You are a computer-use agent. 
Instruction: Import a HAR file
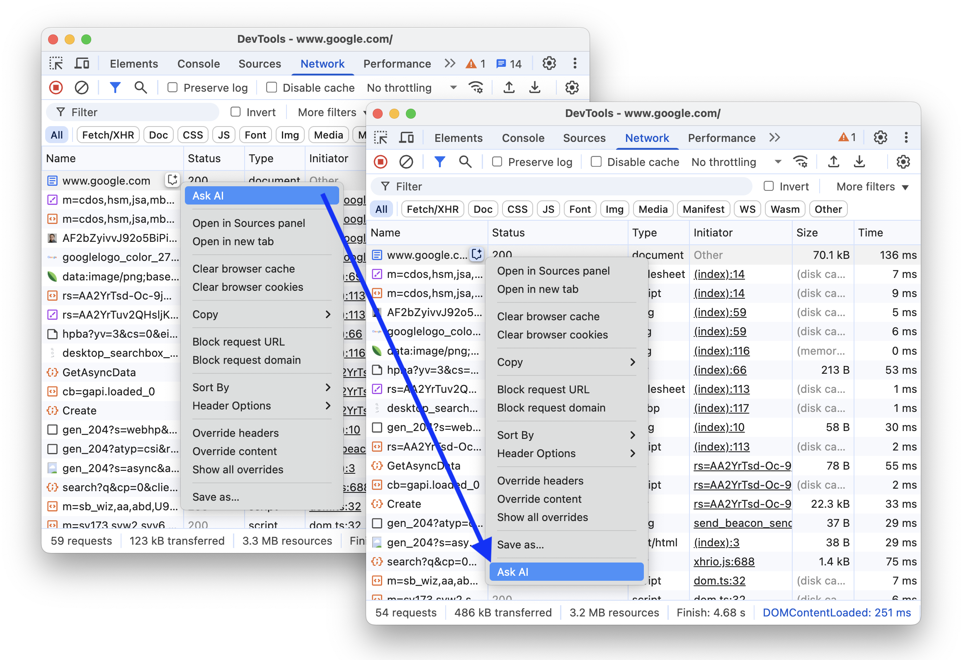834,162
